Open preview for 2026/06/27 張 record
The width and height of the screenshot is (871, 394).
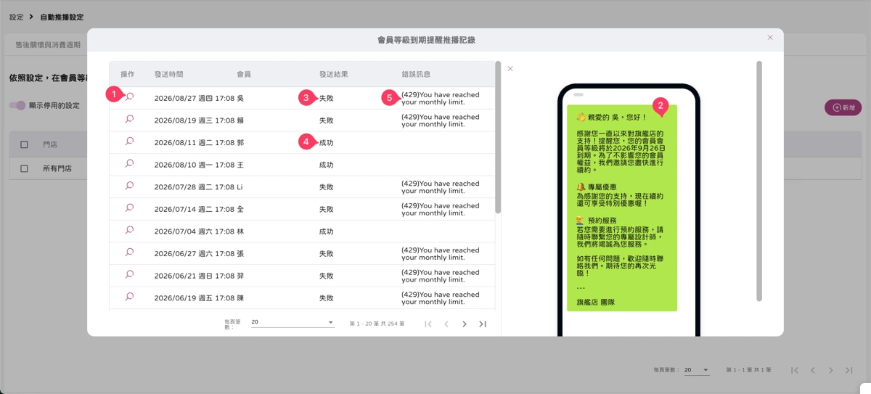coord(129,253)
